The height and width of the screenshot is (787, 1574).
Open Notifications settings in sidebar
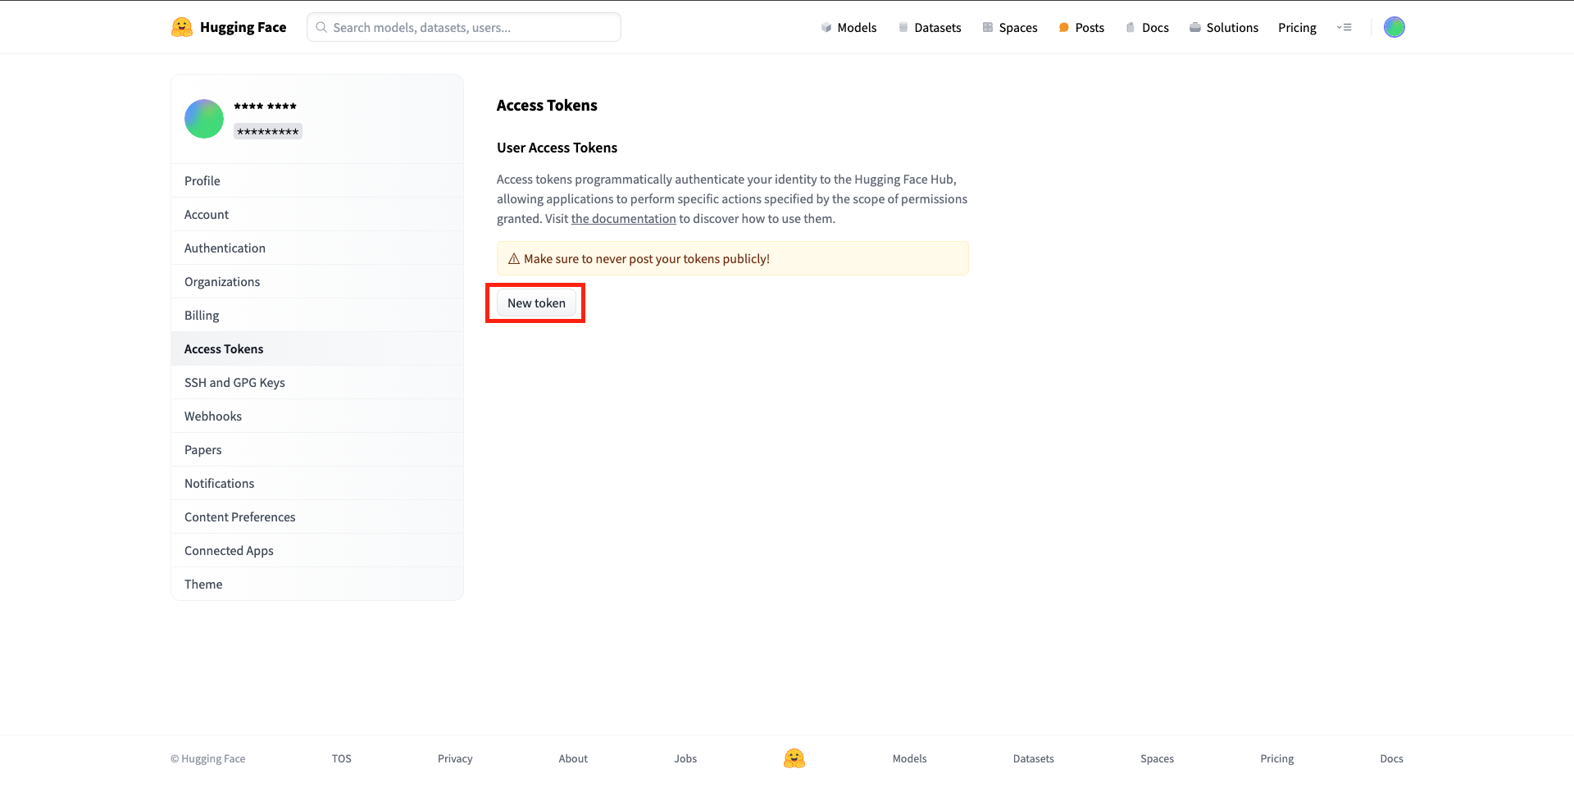317,483
